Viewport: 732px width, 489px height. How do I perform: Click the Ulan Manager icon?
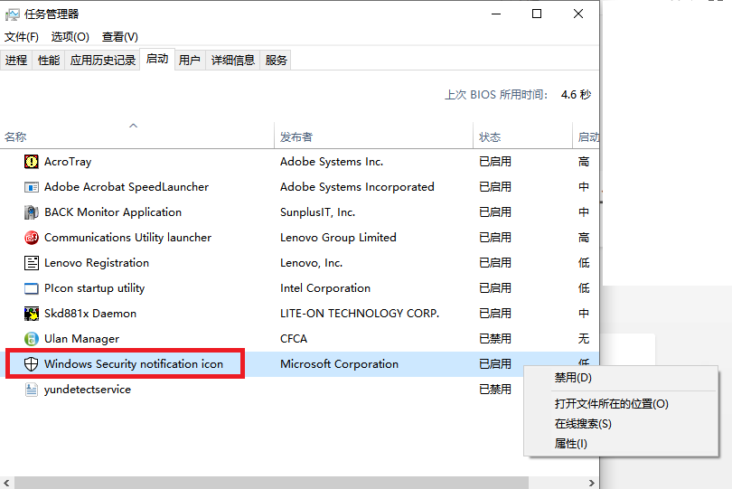(x=32, y=339)
